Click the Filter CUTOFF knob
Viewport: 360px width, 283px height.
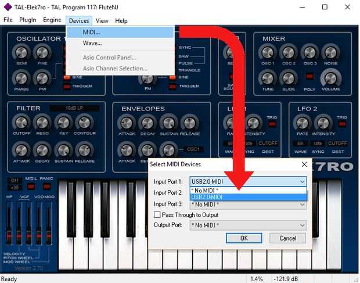21,123
